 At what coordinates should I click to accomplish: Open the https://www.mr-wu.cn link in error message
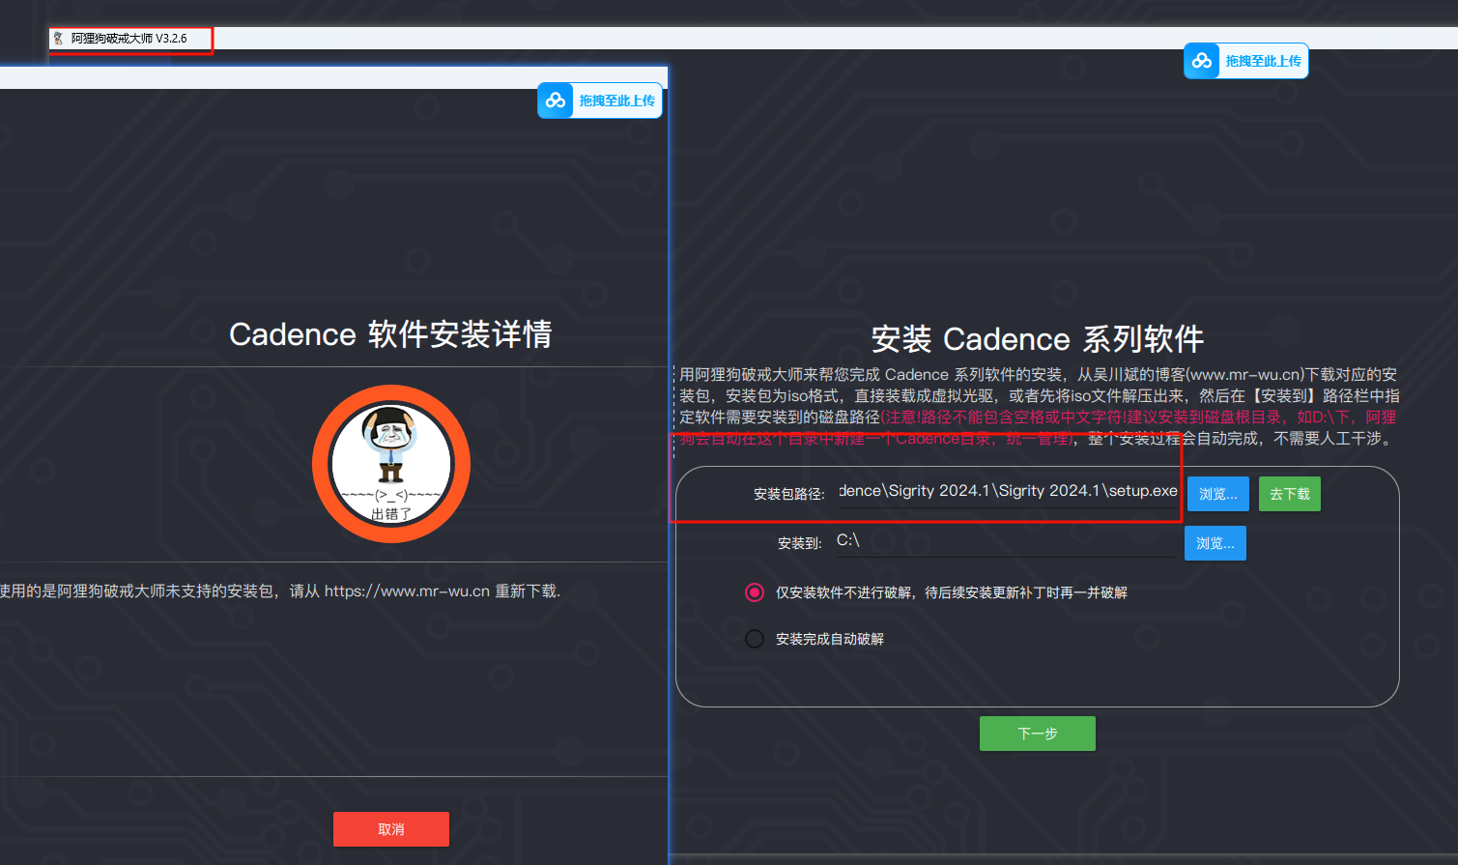click(407, 591)
